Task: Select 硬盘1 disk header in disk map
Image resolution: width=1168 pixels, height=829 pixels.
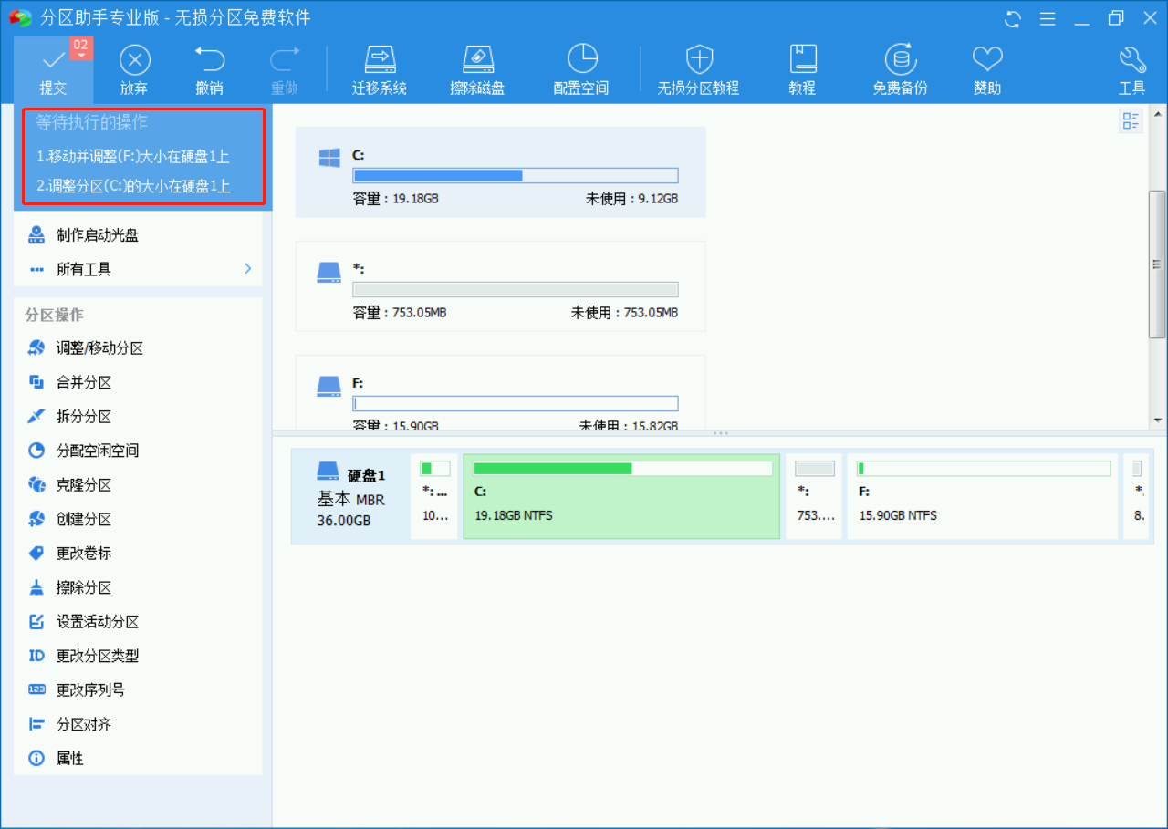Action: (x=351, y=497)
